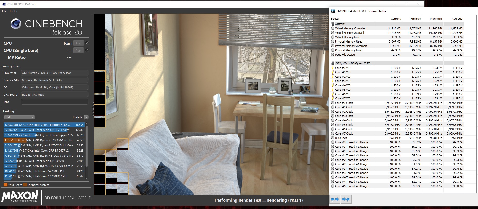Click clock icon next to Virtual Memory Commited
The width and height of the screenshot is (478, 209).
coord(333,28)
